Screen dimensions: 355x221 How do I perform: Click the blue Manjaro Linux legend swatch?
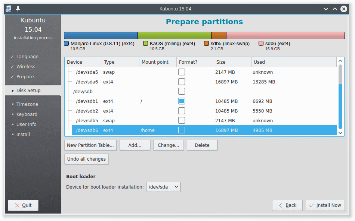coord(67,43)
